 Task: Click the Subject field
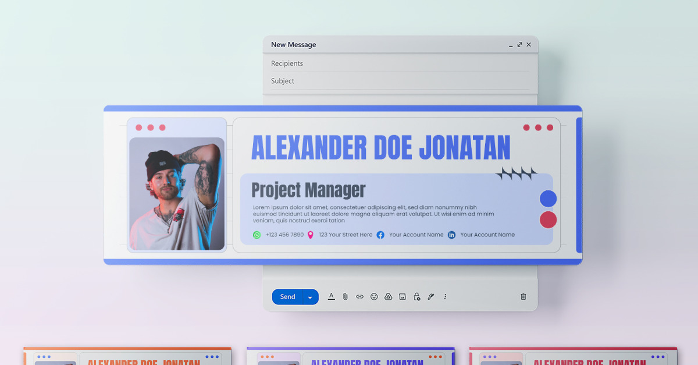(x=400, y=81)
